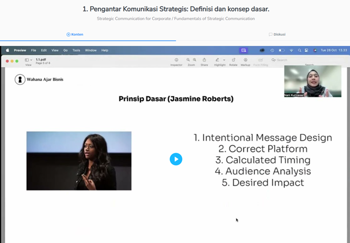Open Spotlight search in menu bar
The image size is (350, 243).
[x=299, y=50]
